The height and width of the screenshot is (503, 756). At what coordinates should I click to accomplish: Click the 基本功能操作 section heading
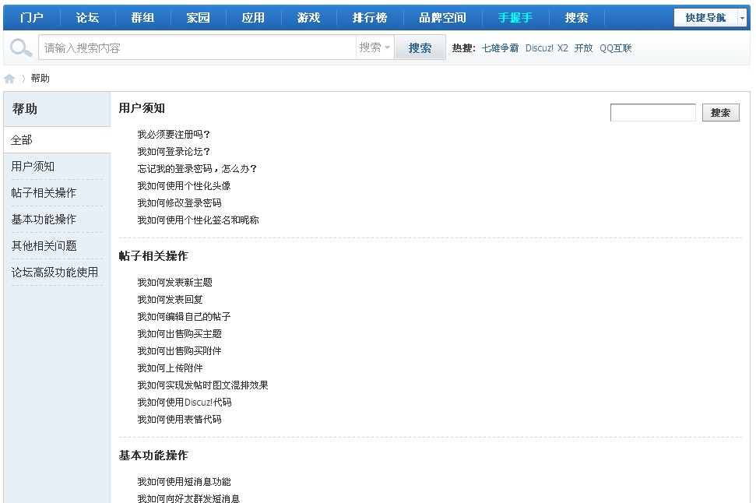pyautogui.click(x=153, y=456)
